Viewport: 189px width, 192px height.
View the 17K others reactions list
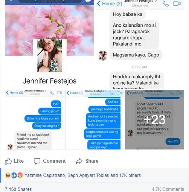coord(130,175)
